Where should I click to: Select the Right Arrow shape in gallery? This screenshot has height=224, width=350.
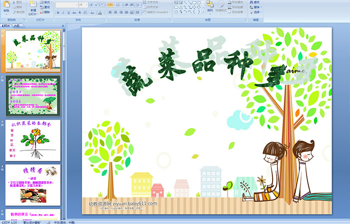pos(194,7)
